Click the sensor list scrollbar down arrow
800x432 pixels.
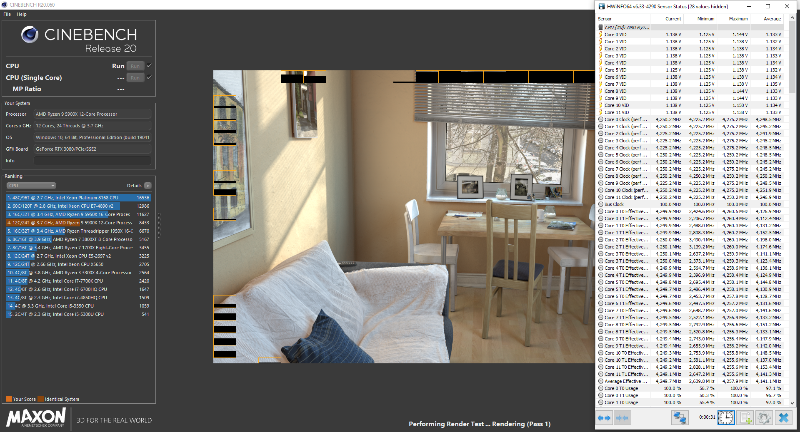coord(792,403)
